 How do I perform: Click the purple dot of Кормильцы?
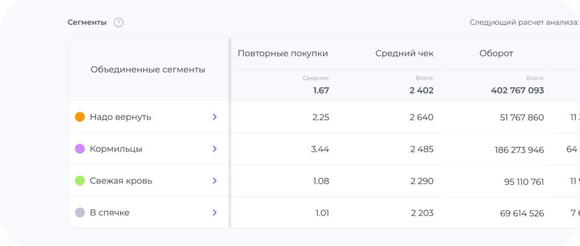pyautogui.click(x=80, y=149)
